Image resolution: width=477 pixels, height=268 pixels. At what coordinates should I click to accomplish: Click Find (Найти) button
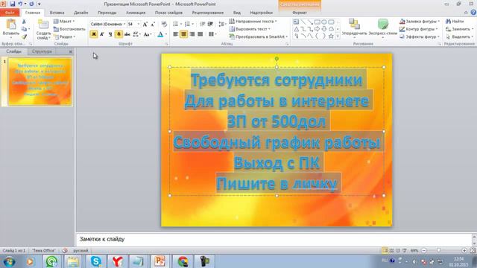[x=455, y=22]
